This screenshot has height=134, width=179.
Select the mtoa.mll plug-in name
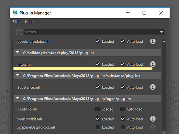24,64
